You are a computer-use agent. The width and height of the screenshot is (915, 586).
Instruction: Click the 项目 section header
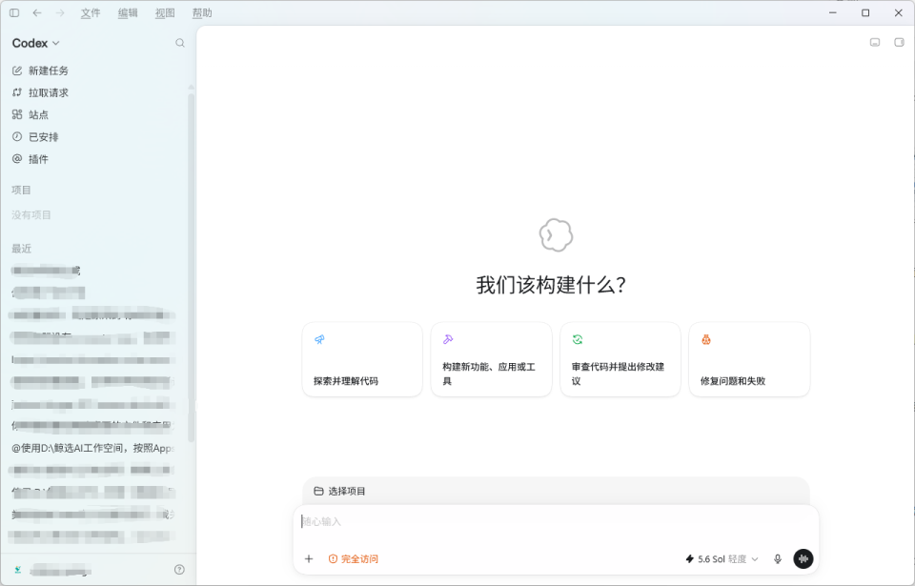(21, 191)
